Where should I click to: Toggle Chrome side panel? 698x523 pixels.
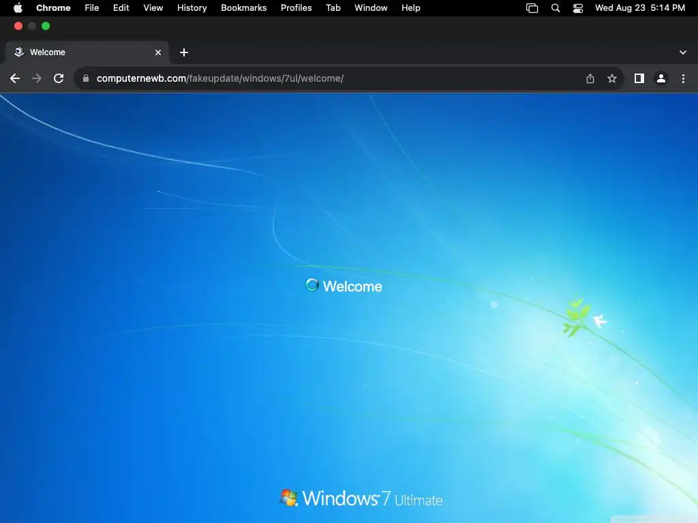click(x=639, y=79)
